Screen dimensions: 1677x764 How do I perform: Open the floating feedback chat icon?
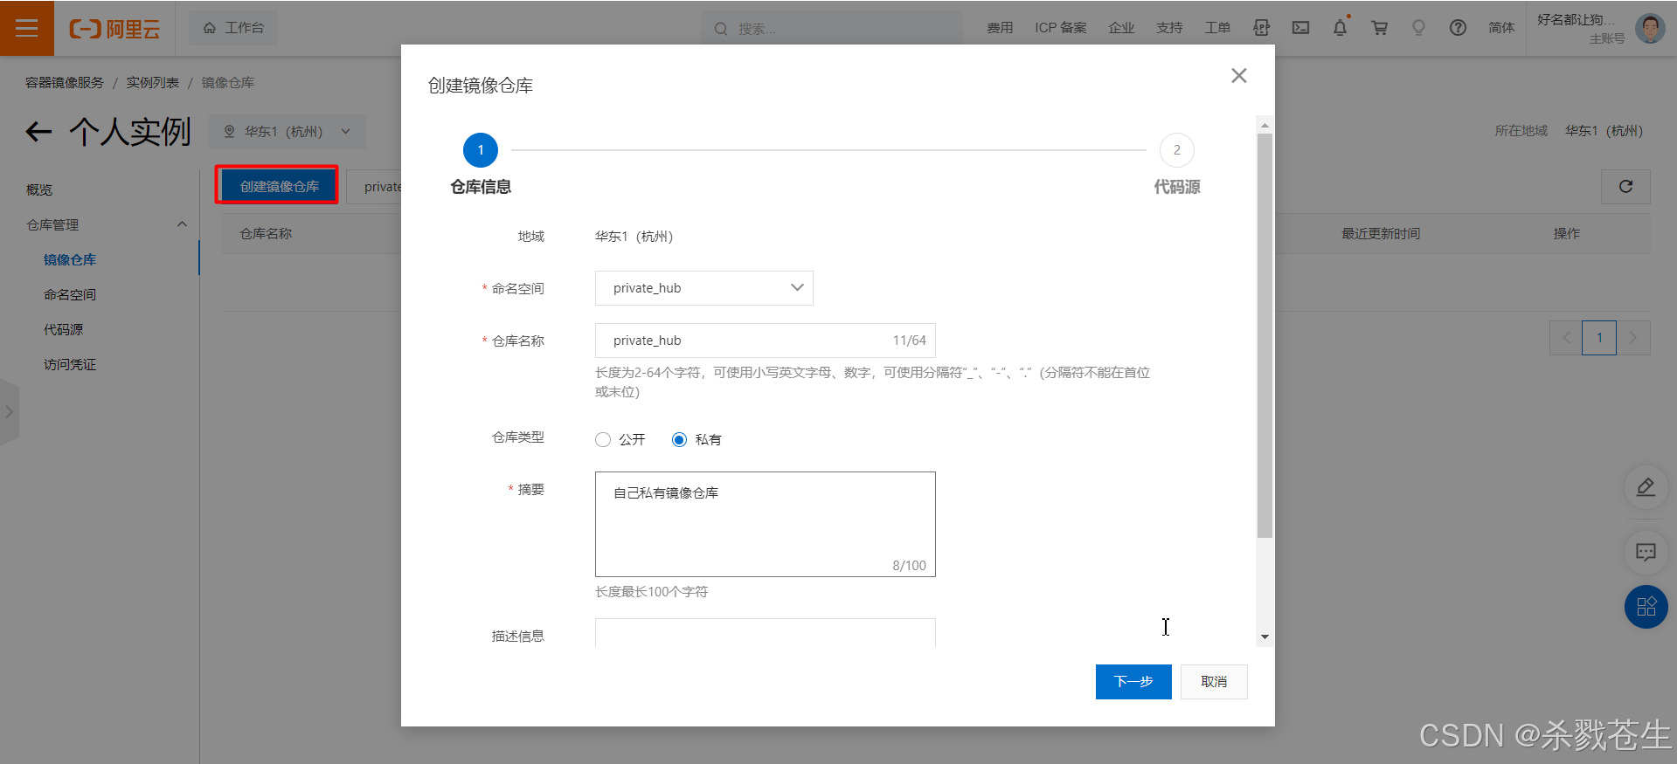[x=1646, y=552]
